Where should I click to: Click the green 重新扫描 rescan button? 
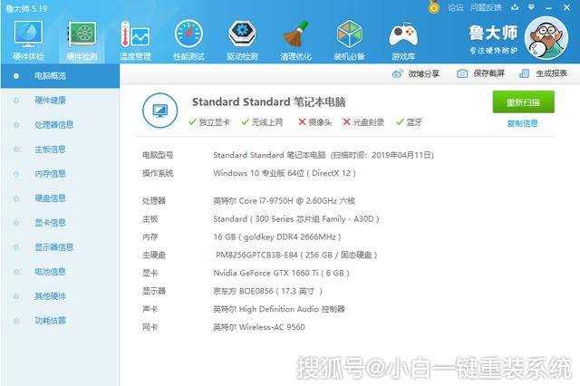[x=524, y=102]
